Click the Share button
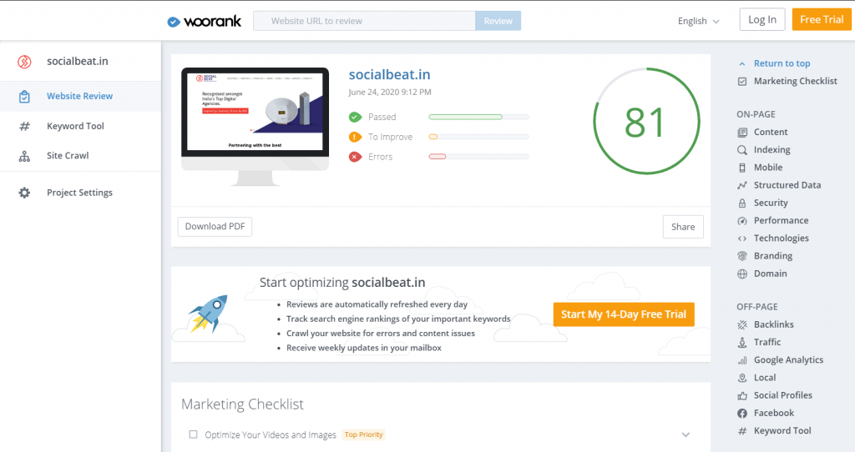Viewport: 855px width, 452px height. [x=683, y=227]
